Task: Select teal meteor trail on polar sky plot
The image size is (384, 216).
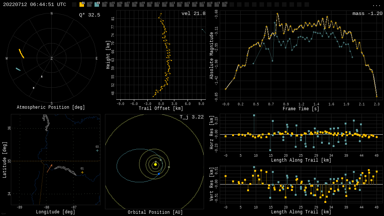Action: pyautogui.click(x=18, y=69)
